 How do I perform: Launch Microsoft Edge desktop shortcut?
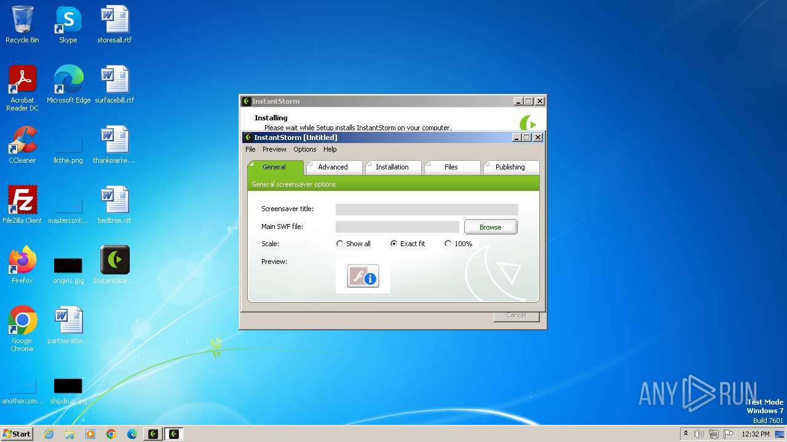coord(68,85)
